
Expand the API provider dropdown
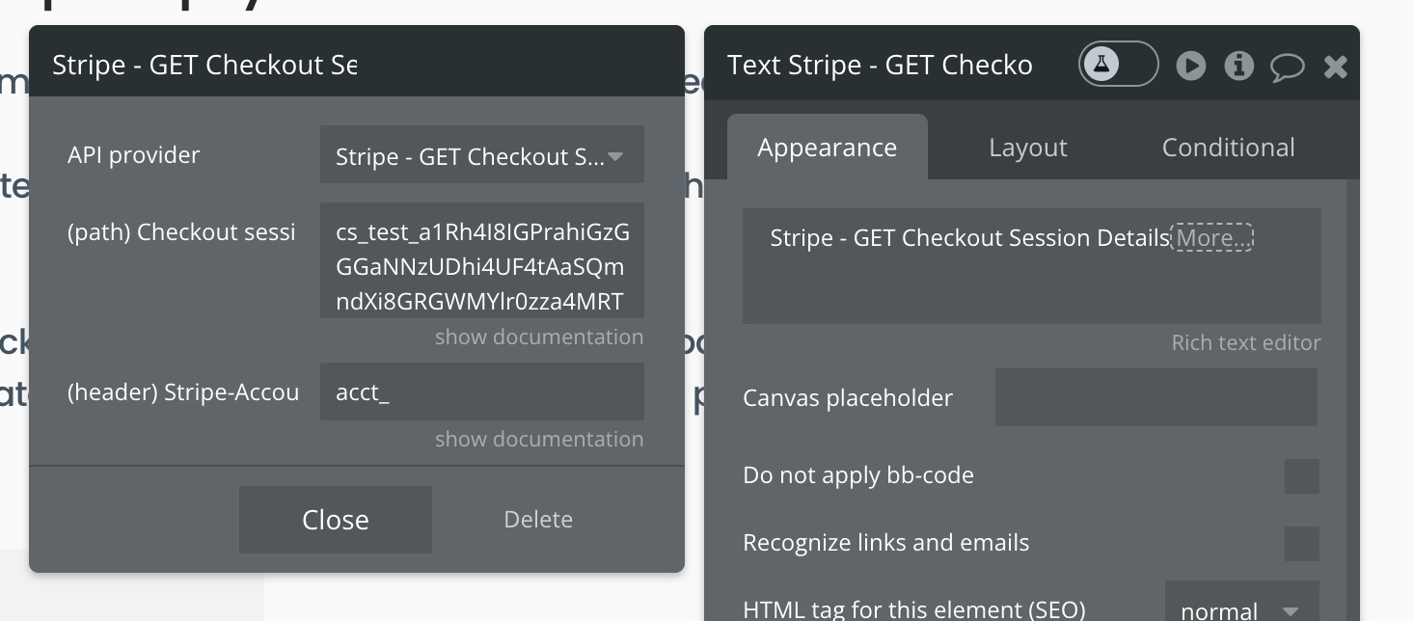[x=481, y=156]
